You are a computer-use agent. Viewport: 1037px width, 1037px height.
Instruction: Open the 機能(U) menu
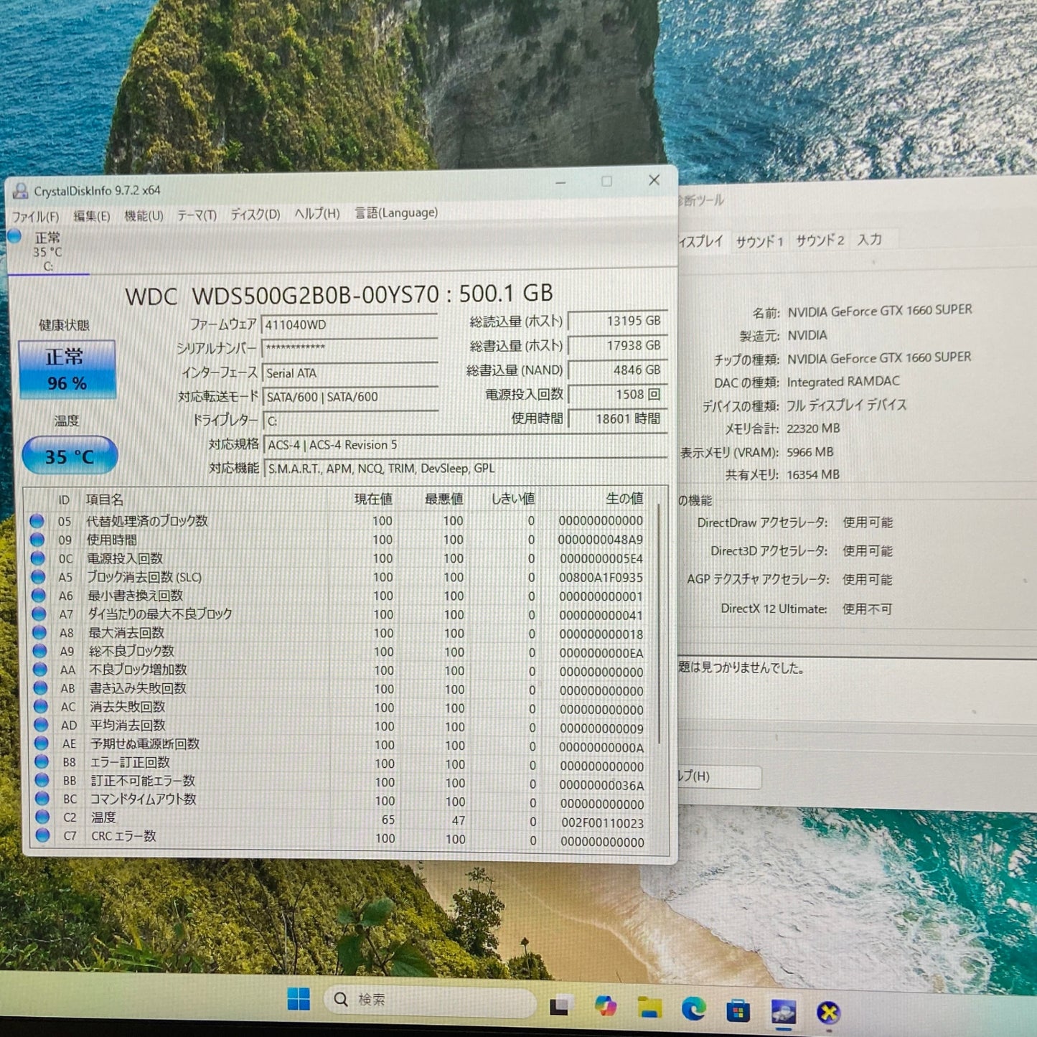coord(144,215)
